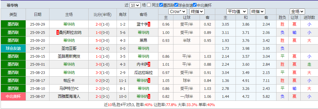Uncheck the 球会友谊 filter checkbox
318x109 pixels.
click(176, 5)
